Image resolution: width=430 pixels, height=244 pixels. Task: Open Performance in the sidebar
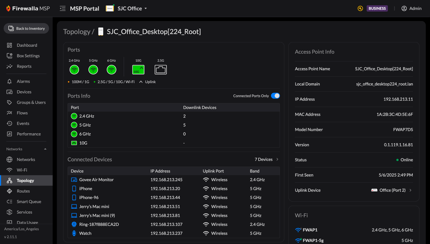coord(29,134)
